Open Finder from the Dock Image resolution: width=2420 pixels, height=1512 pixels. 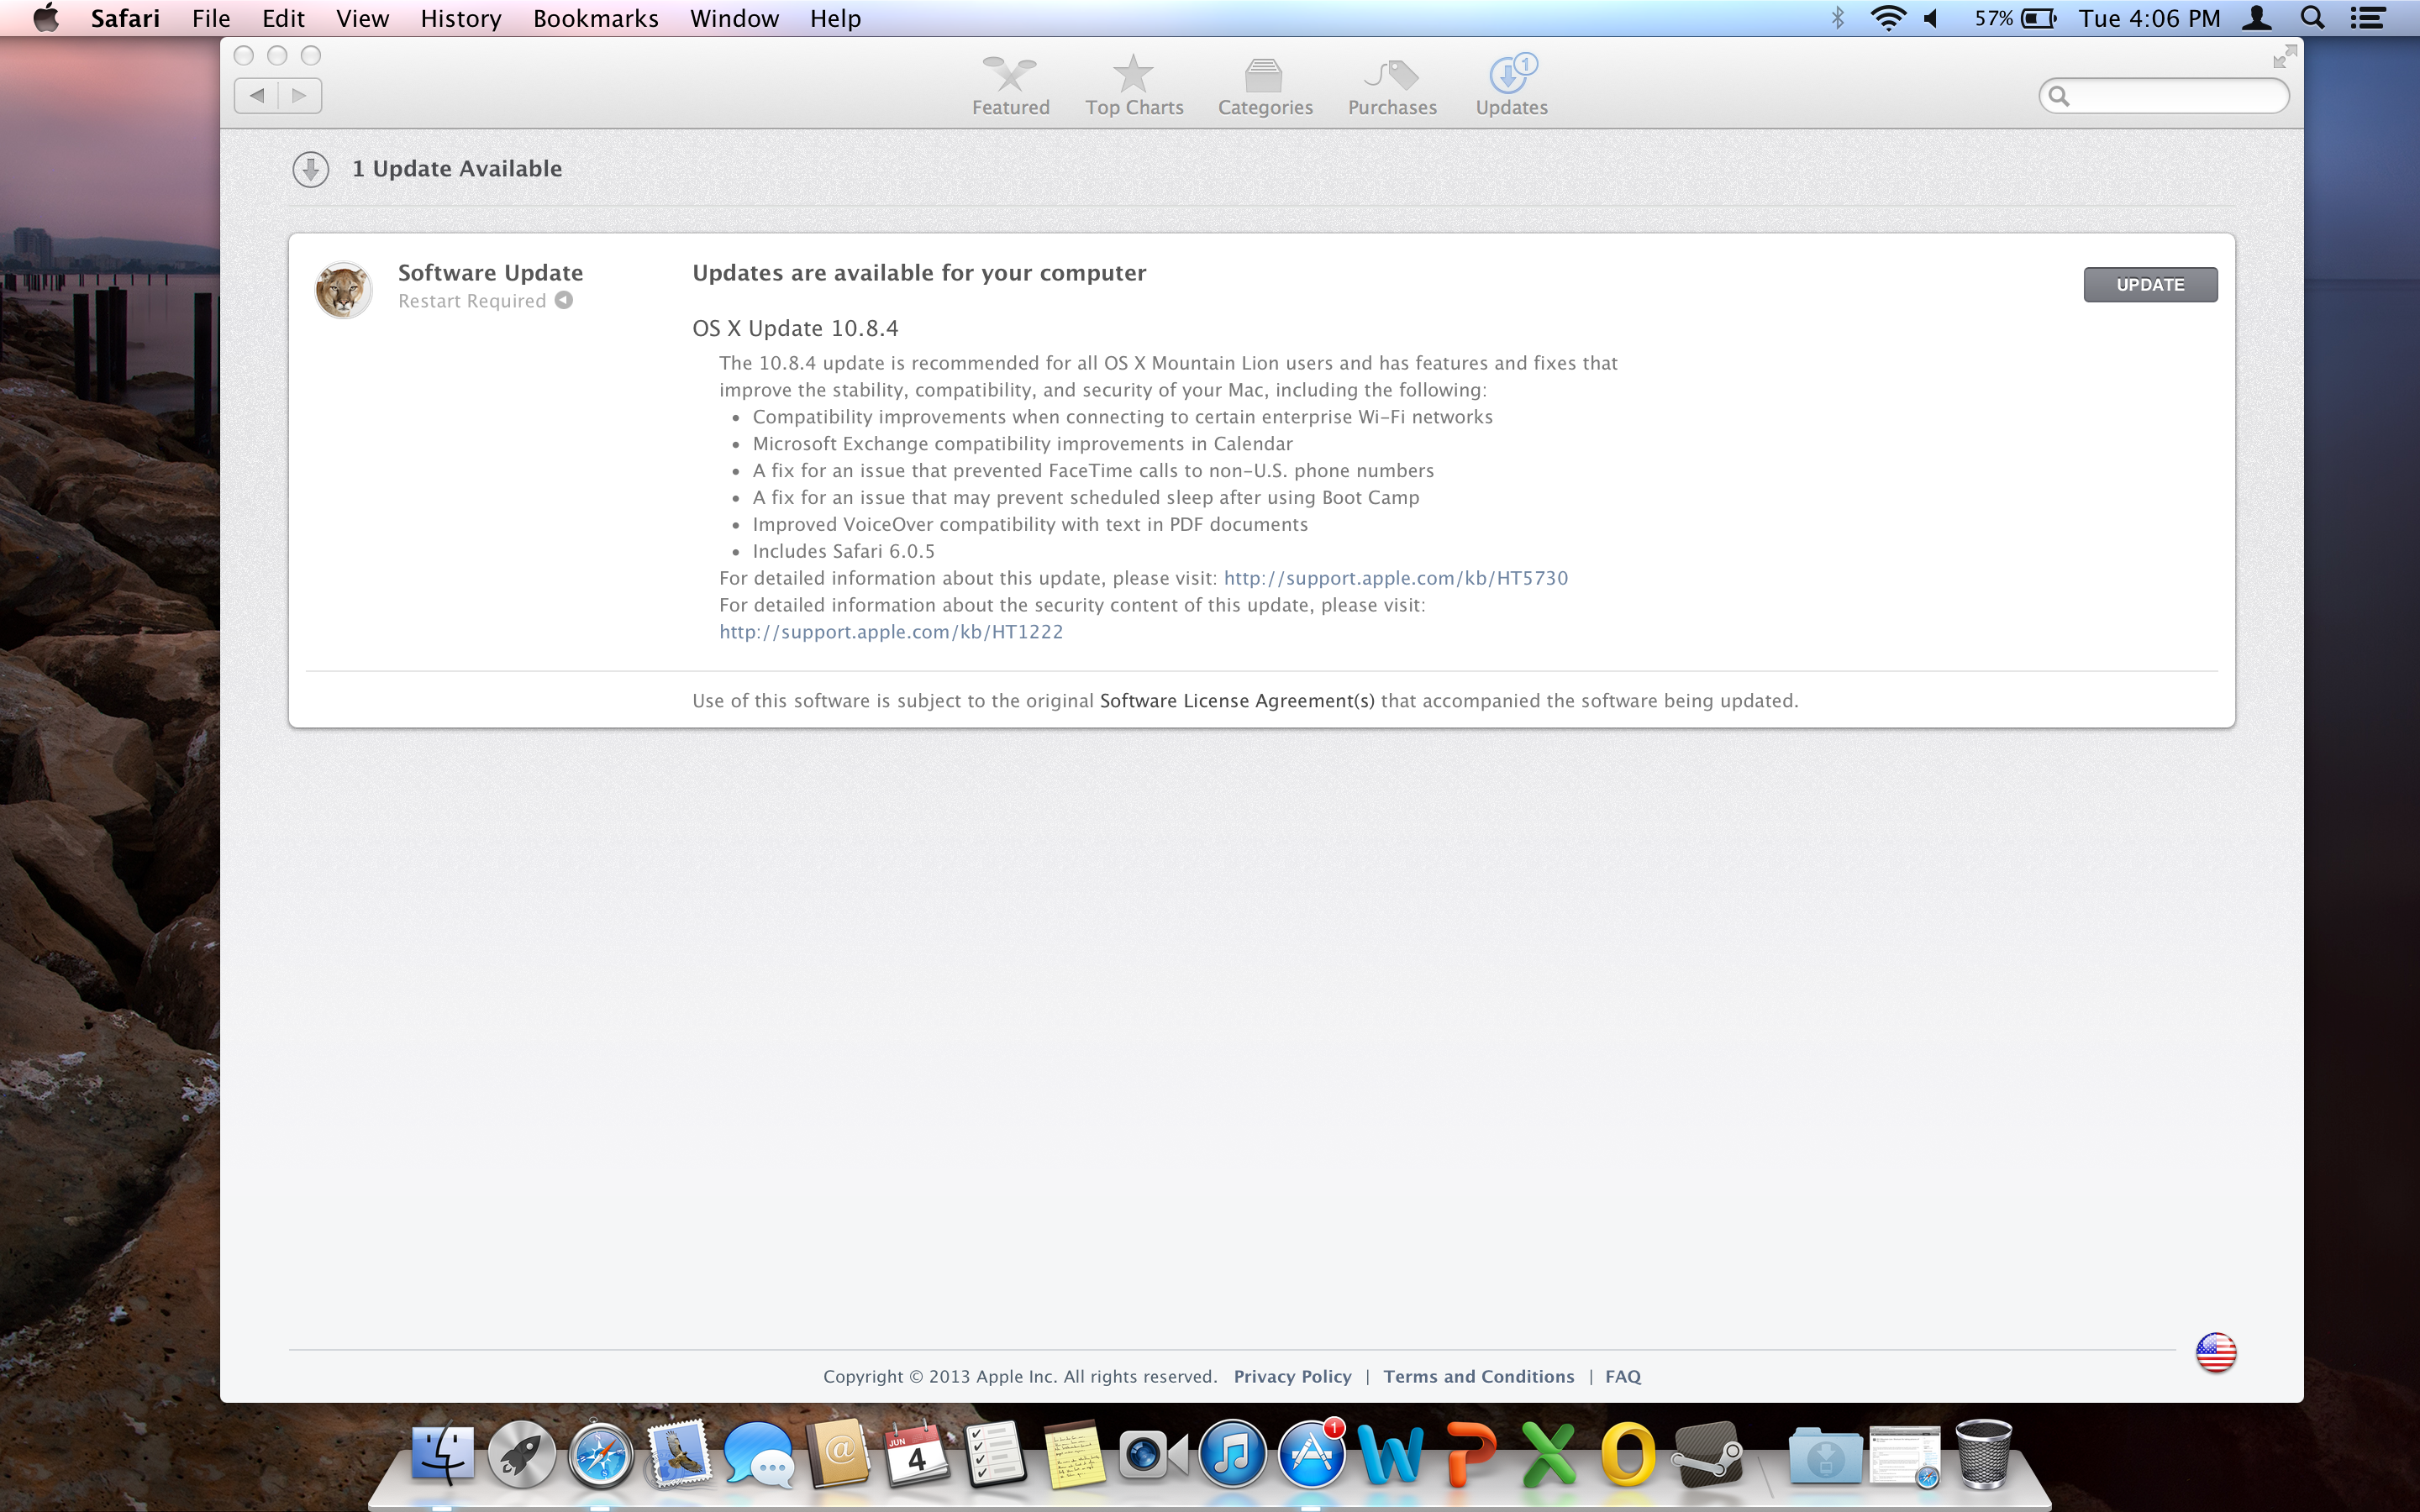[x=443, y=1455]
